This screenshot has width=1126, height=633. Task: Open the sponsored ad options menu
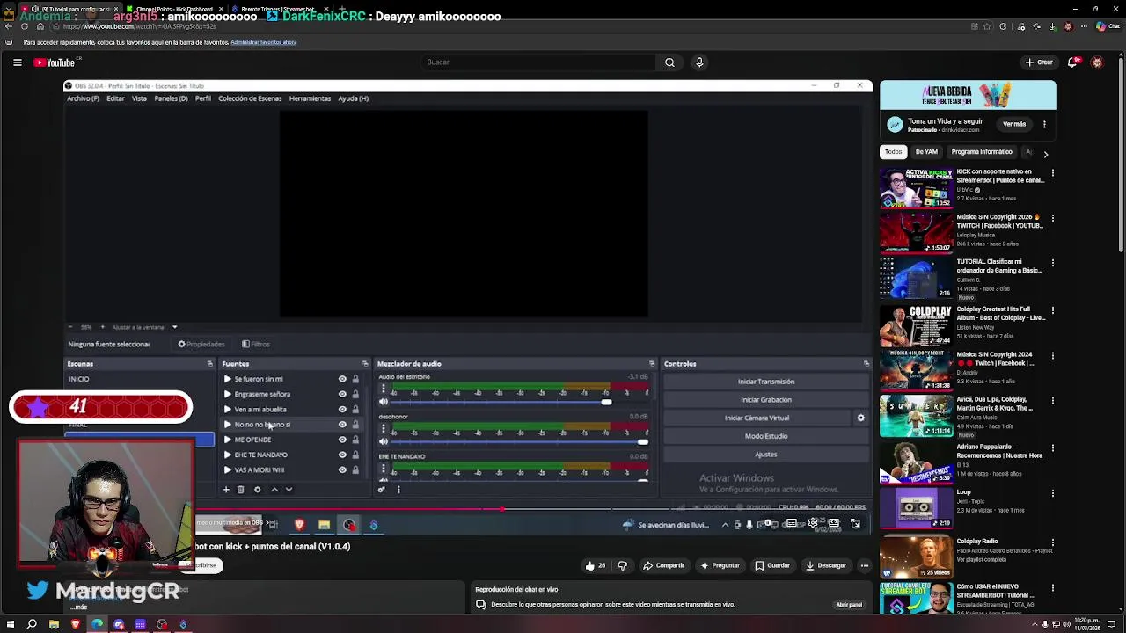(1044, 125)
